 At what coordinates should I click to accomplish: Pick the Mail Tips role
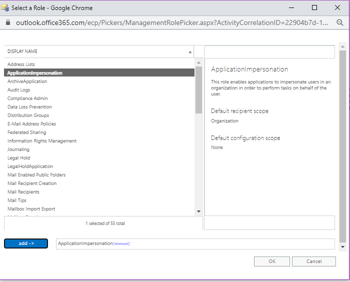click(x=99, y=200)
